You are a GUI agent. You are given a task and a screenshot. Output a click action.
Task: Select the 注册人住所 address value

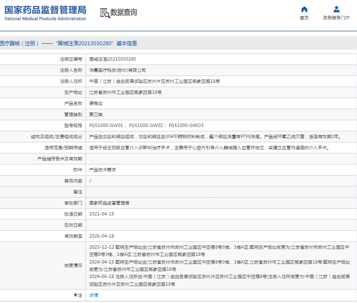pyautogui.click(x=155, y=81)
